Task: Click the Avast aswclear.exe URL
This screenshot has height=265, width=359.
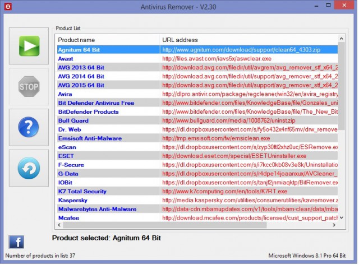Action: (x=217, y=59)
